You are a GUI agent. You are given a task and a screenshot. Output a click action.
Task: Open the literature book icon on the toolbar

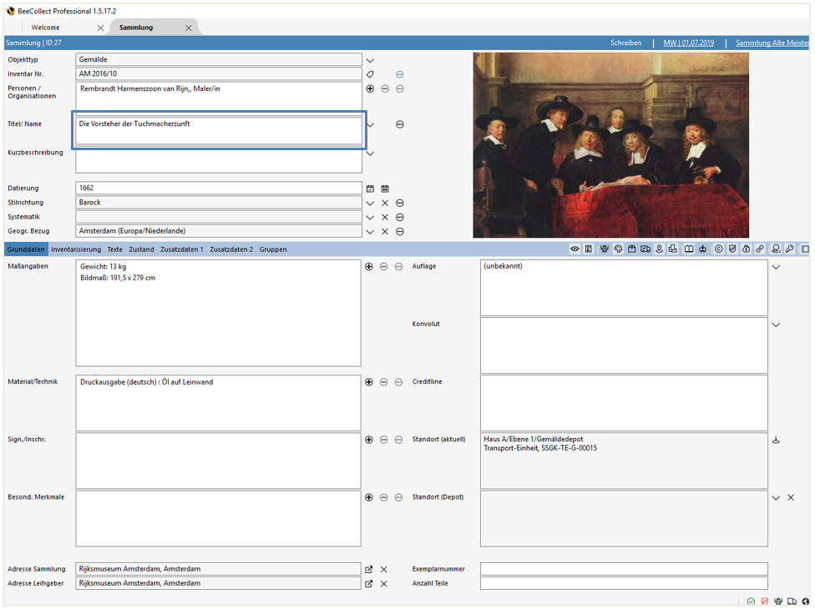[x=688, y=249]
